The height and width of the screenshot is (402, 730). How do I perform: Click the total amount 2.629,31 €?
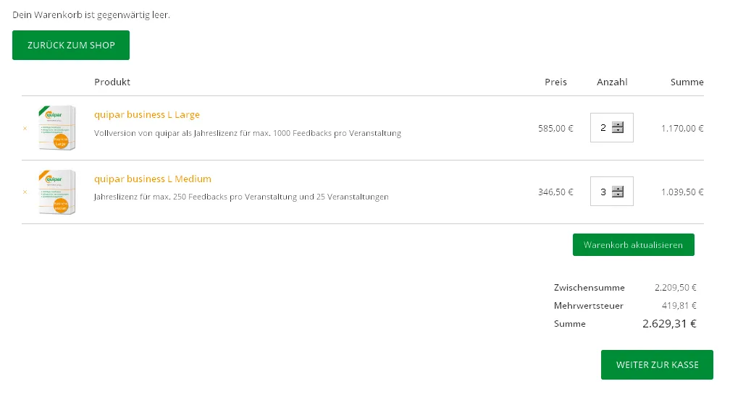click(669, 324)
